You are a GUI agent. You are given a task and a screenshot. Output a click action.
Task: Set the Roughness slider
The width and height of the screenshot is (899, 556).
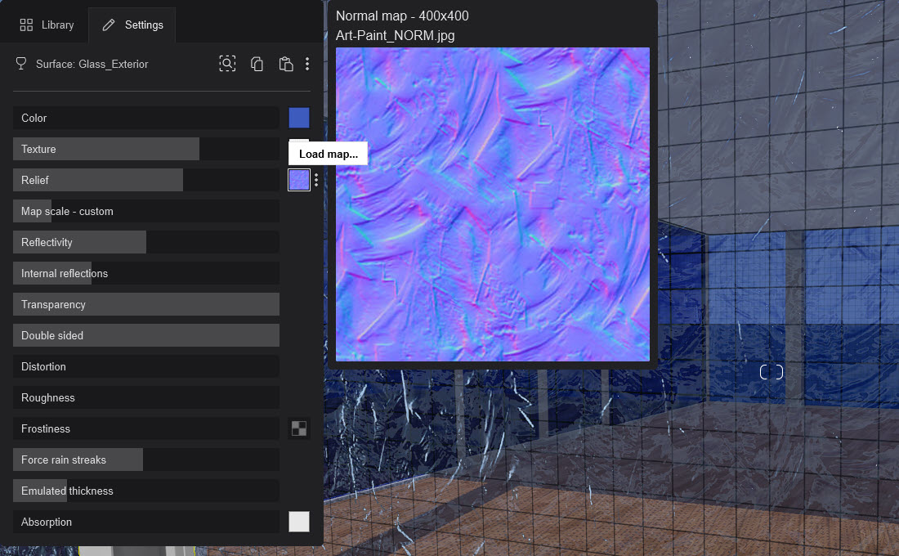coord(146,397)
